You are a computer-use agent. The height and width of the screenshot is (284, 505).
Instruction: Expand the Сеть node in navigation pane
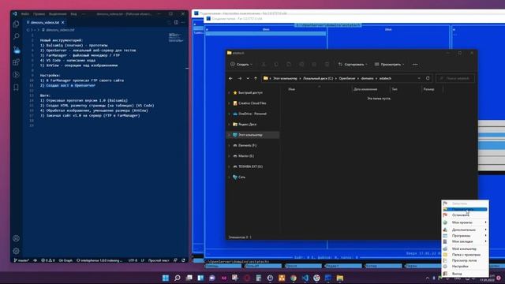[x=230, y=177]
